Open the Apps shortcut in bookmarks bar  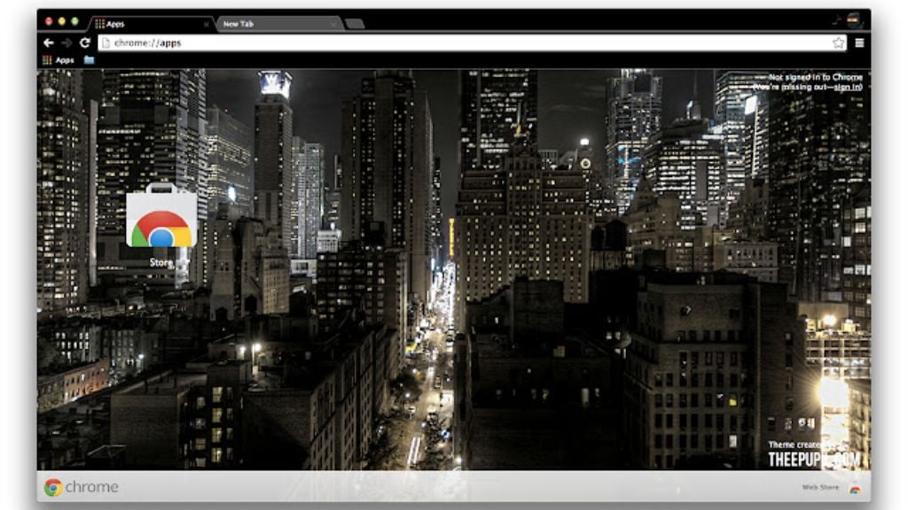pyautogui.click(x=59, y=60)
